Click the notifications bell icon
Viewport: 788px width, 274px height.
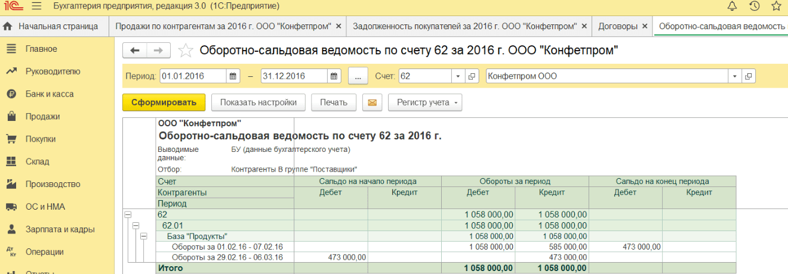[732, 7]
